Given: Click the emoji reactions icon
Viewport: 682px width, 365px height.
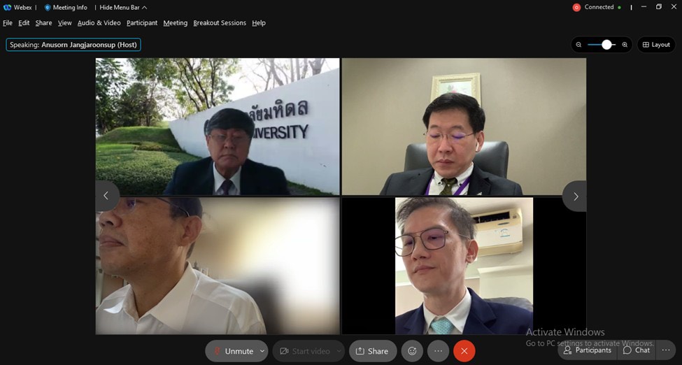Looking at the screenshot, I should pyautogui.click(x=412, y=351).
